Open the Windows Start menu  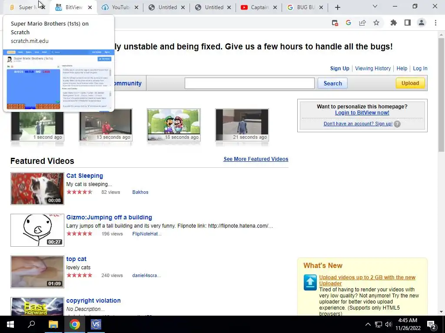pos(10,324)
